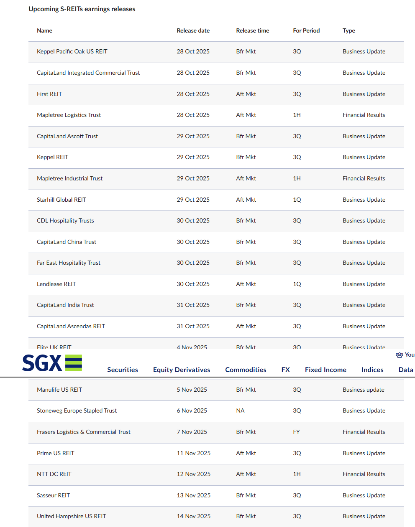Screen dimensions: 415x527
Task: Click Mapletree Logistics Trust name
Action: pyautogui.click(x=69, y=115)
